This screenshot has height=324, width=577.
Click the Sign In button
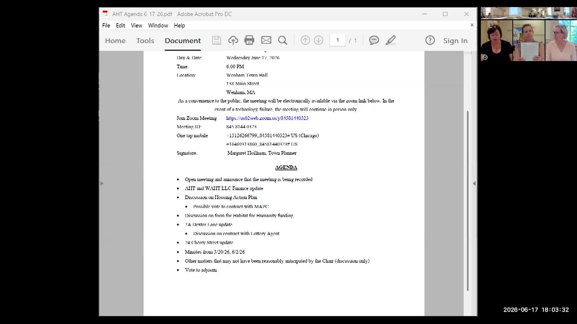click(455, 40)
